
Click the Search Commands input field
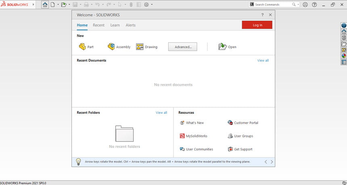273,5
